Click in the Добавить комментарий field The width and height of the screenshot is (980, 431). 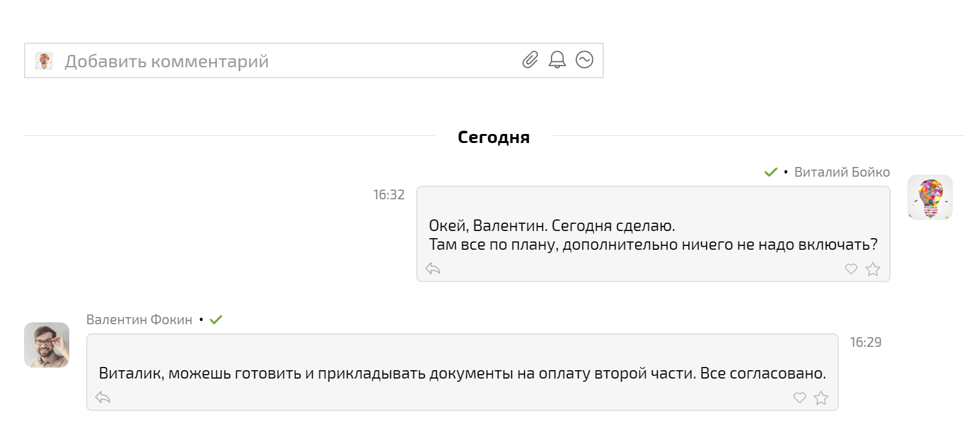point(285,61)
